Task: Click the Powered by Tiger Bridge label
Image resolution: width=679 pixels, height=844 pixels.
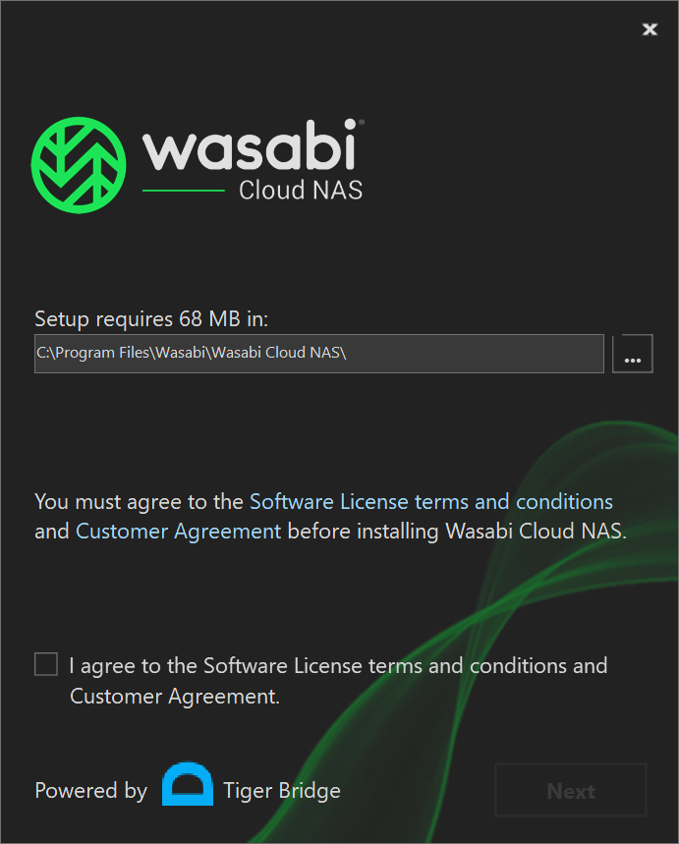Action: point(90,790)
